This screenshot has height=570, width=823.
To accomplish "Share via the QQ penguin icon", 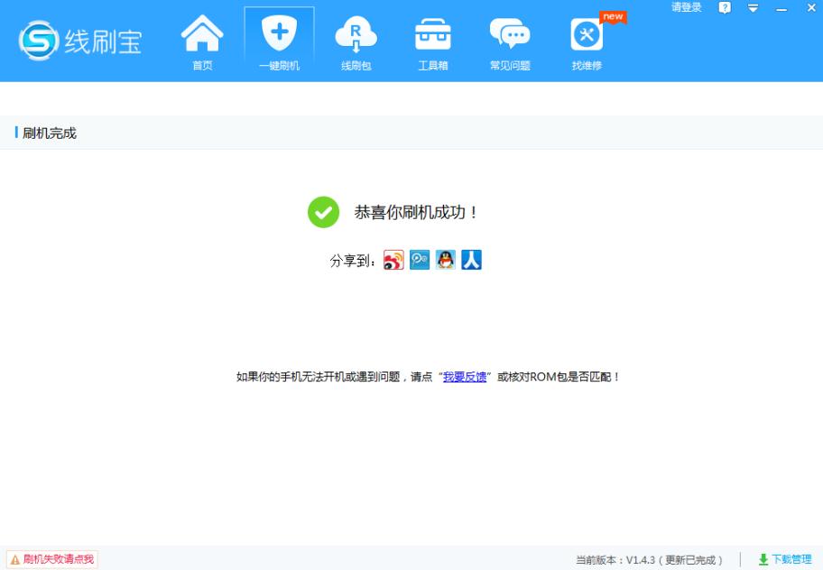I will click(445, 261).
